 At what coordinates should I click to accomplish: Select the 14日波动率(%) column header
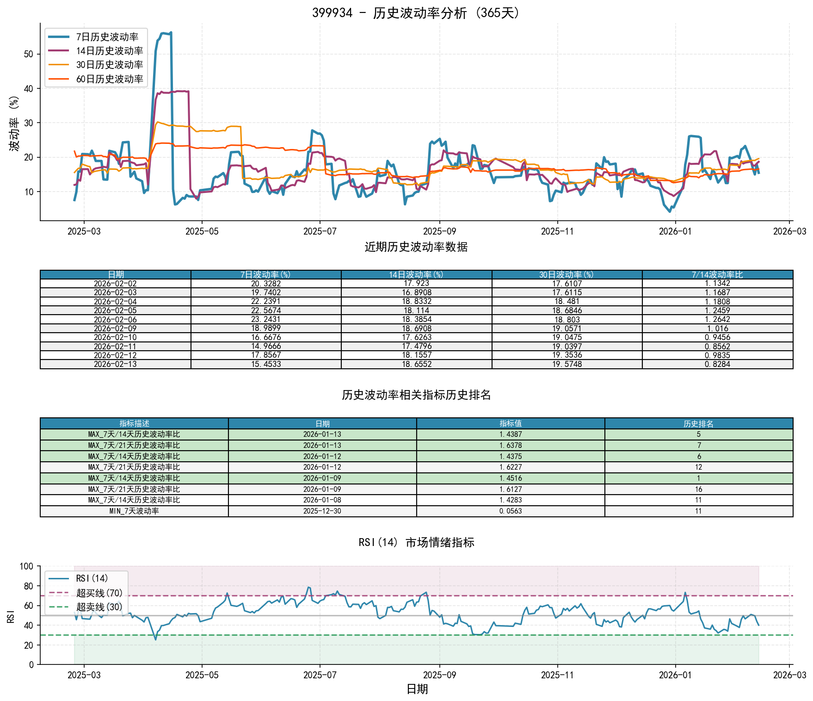click(x=416, y=275)
